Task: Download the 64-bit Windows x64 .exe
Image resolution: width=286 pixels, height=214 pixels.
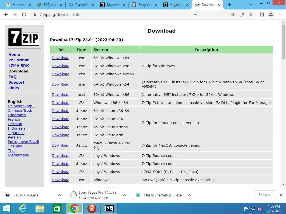Action: 60,58
